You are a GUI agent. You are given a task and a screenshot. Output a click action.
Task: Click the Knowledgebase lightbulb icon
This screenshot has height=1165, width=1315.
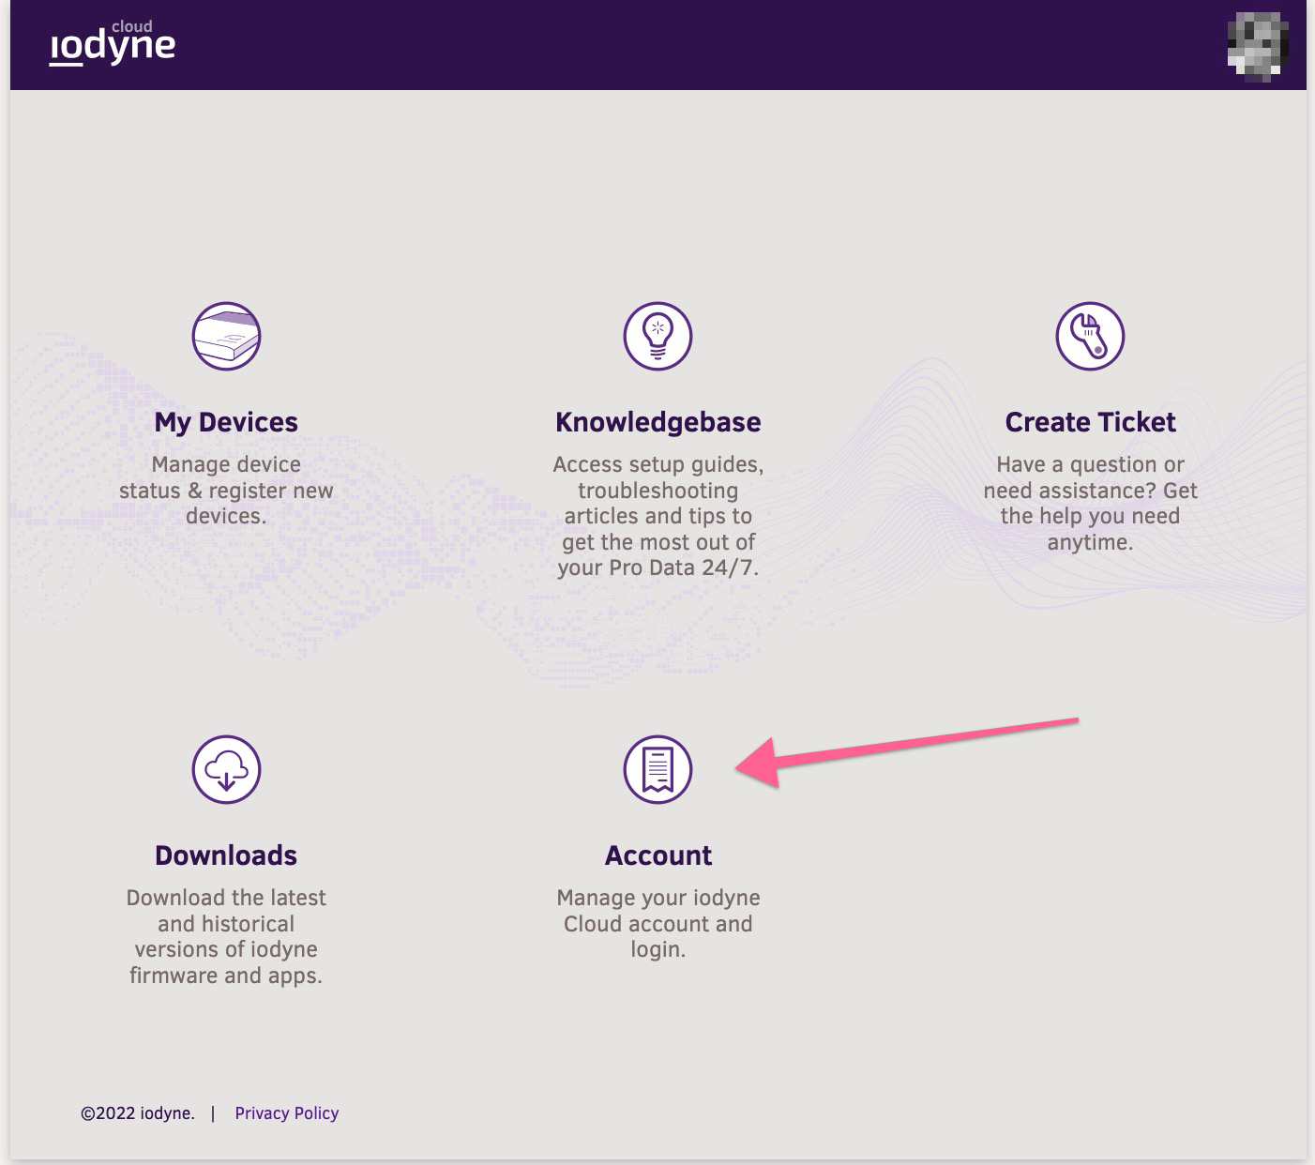[658, 336]
